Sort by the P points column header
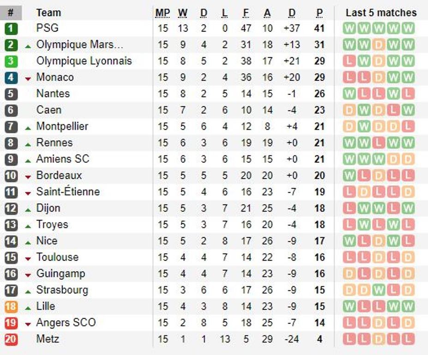Viewport: 428px width, 355px height. 319,13
